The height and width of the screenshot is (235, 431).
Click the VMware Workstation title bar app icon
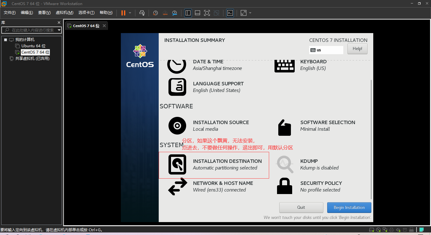(x=4, y=3)
